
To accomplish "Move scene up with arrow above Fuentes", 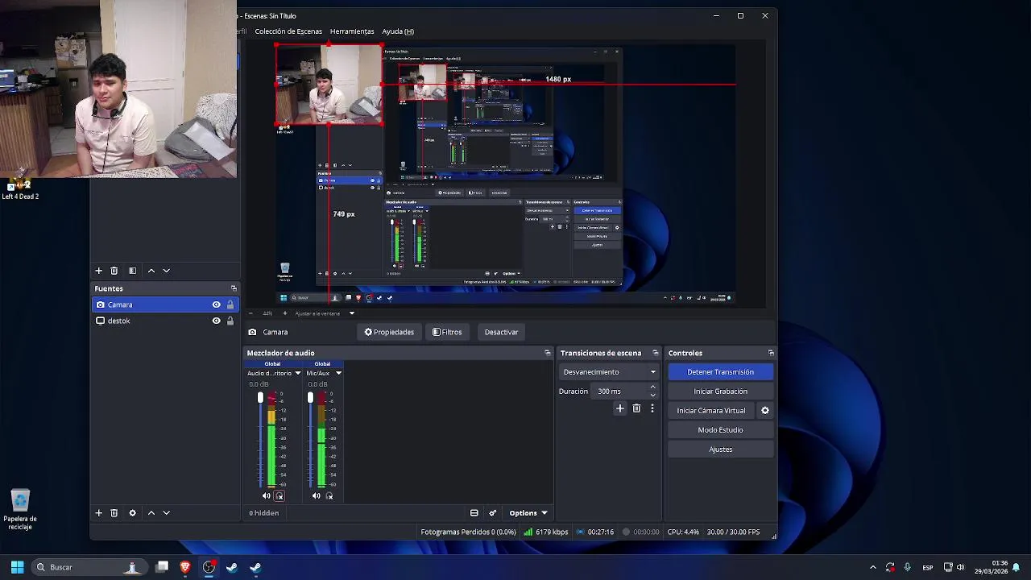I will (151, 271).
